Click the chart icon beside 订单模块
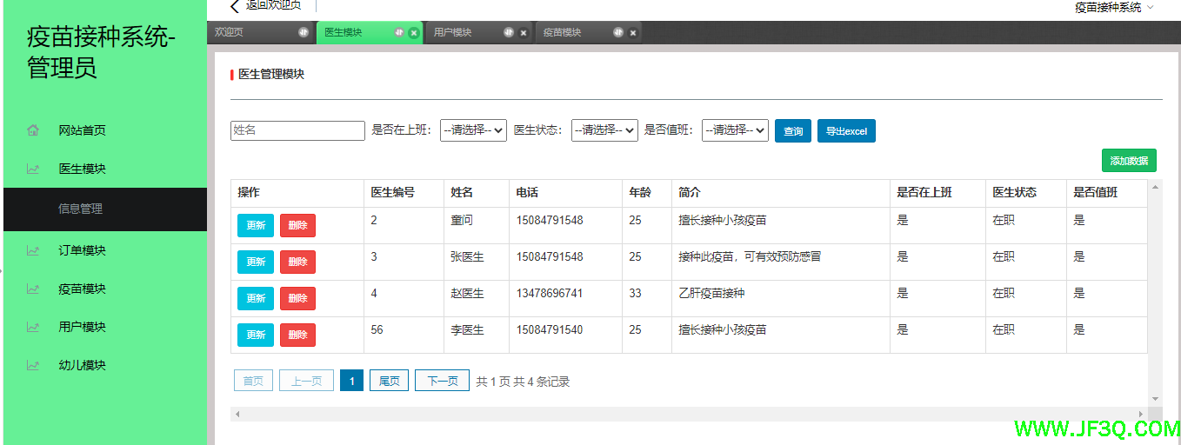The width and height of the screenshot is (1181, 445). coord(33,250)
